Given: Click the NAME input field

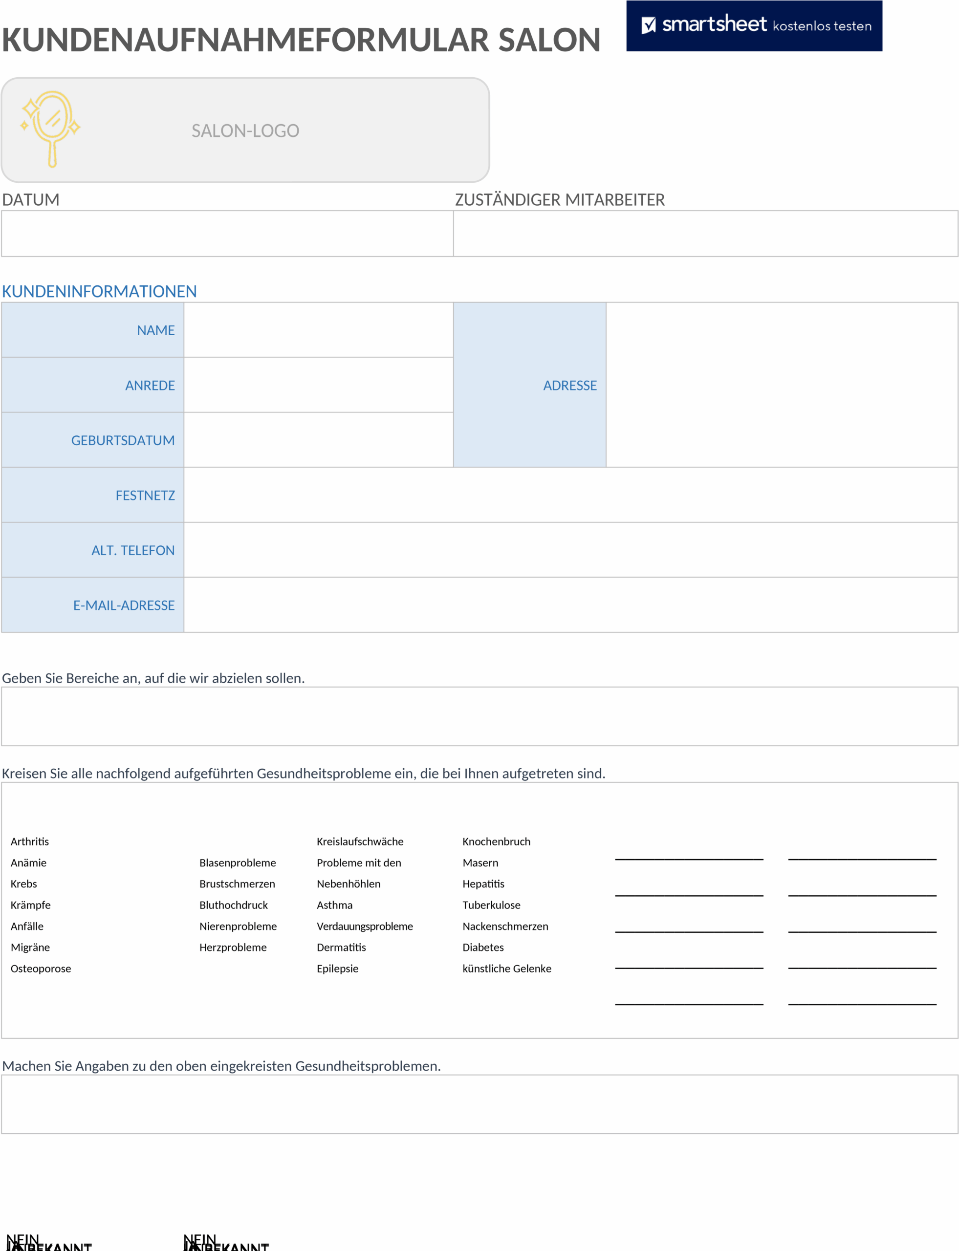Looking at the screenshot, I should pyautogui.click(x=319, y=330).
